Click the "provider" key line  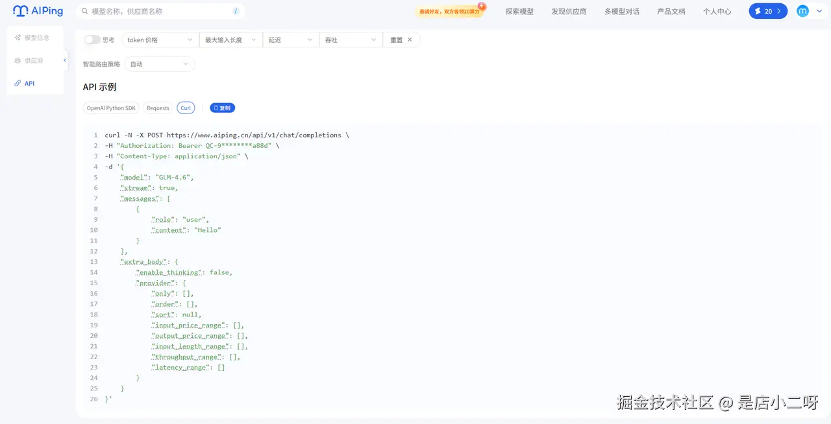161,283
